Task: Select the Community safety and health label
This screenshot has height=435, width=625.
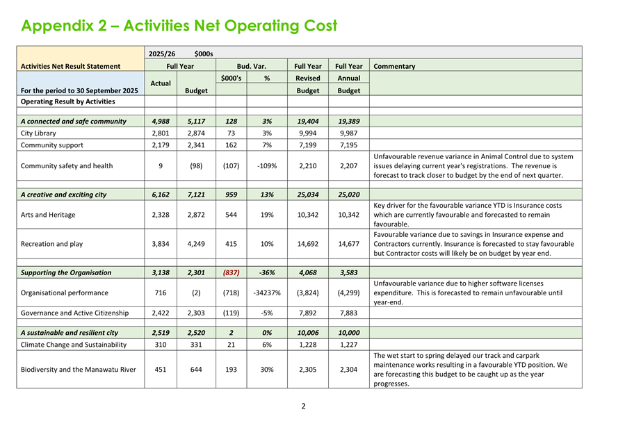Action: click(x=67, y=165)
